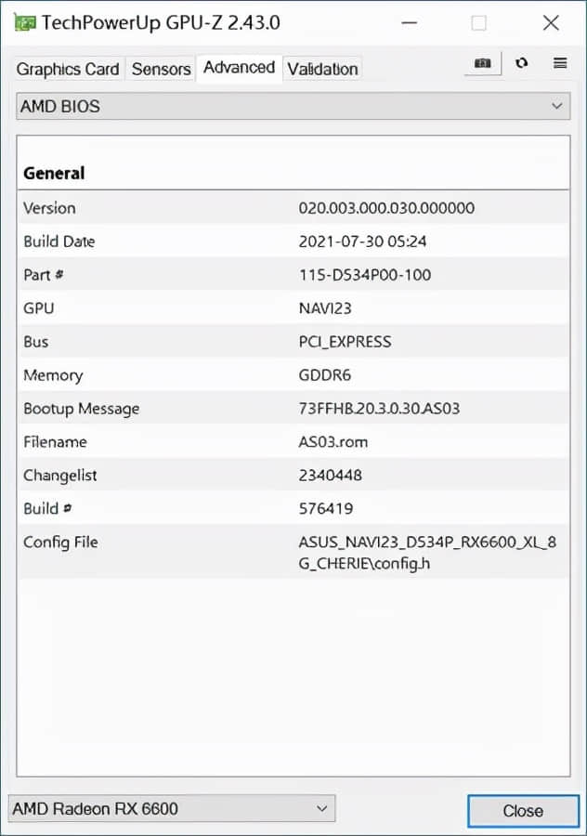Select the Version value 020.003.000.030.000000
The image size is (587, 836).
[x=386, y=208]
